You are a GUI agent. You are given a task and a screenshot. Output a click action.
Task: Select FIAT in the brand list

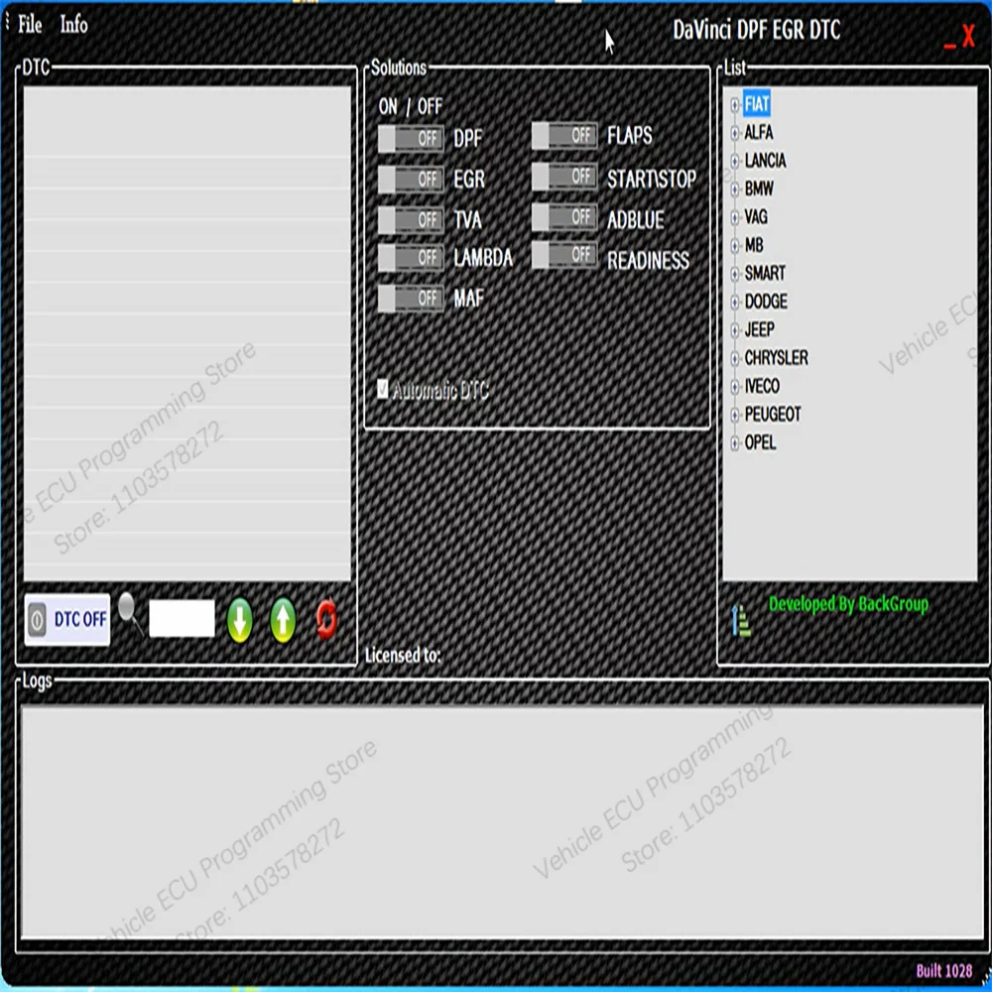[x=757, y=104]
